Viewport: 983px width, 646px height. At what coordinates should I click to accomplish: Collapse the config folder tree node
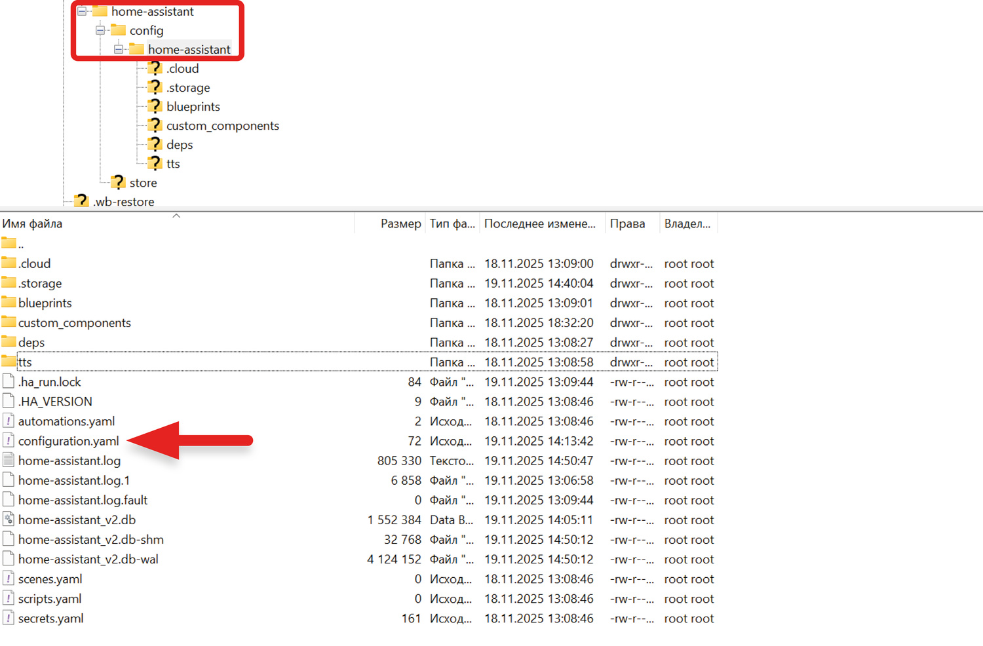100,30
